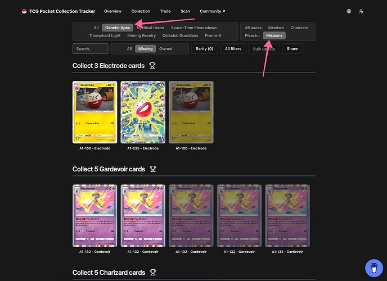The height and width of the screenshot is (281, 387).
Task: Open the A1-235 Electrode full-art card
Action: [143, 112]
